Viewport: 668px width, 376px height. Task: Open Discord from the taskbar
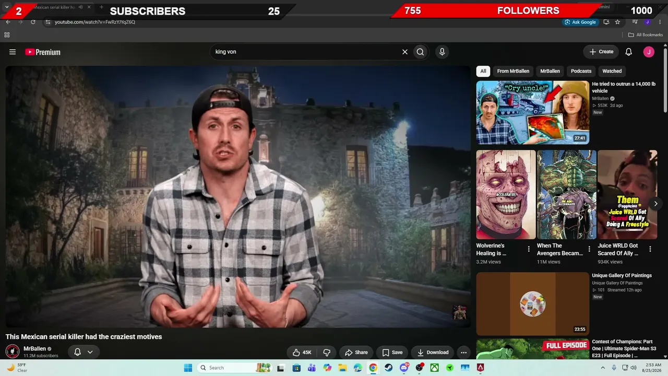click(404, 368)
